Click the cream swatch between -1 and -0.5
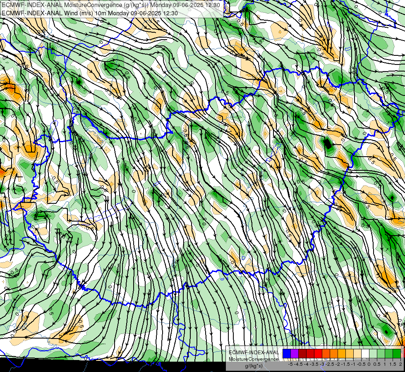The height and width of the screenshot is (372, 405). pos(357,353)
